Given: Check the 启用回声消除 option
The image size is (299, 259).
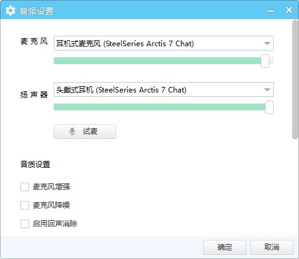Looking at the screenshot, I should [25, 224].
